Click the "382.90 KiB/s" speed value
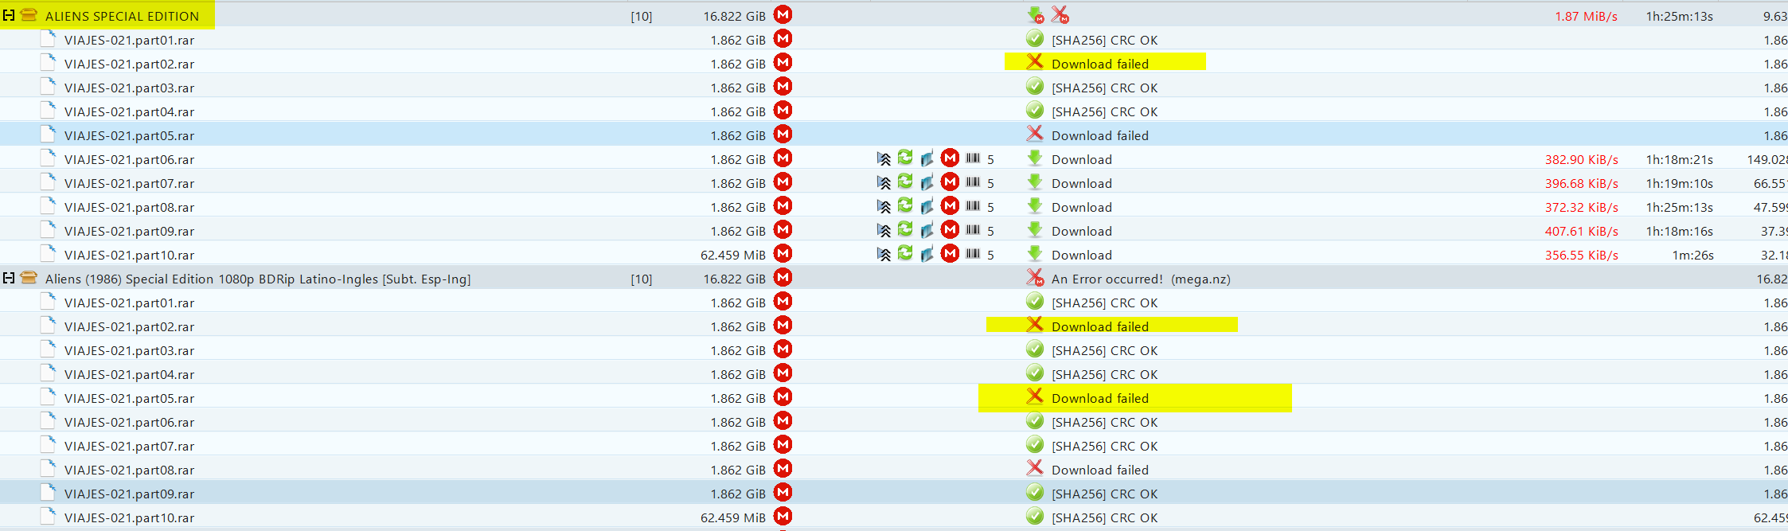Viewport: 1788px width, 531px height. point(1581,159)
